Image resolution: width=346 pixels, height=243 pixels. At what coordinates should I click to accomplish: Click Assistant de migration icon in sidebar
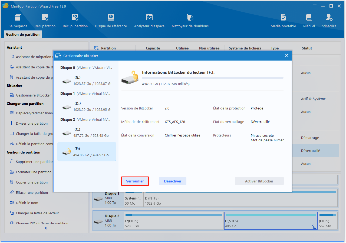12,57
